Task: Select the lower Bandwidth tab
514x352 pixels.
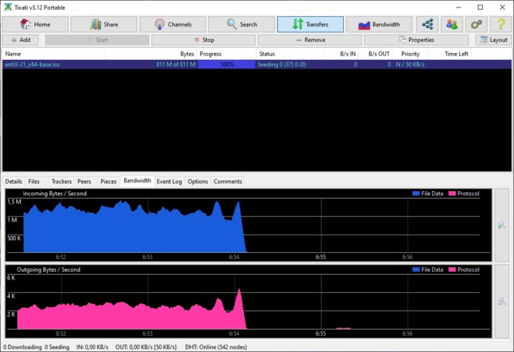Action: [138, 180]
